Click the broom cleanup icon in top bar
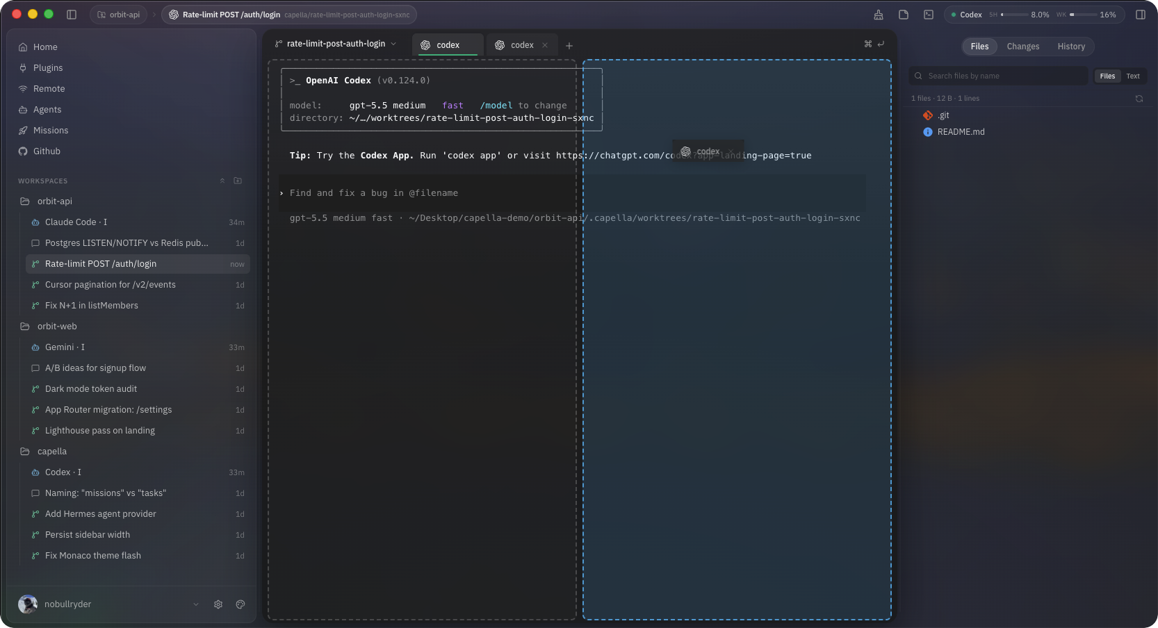Screen dimensions: 1158x628 tap(879, 15)
